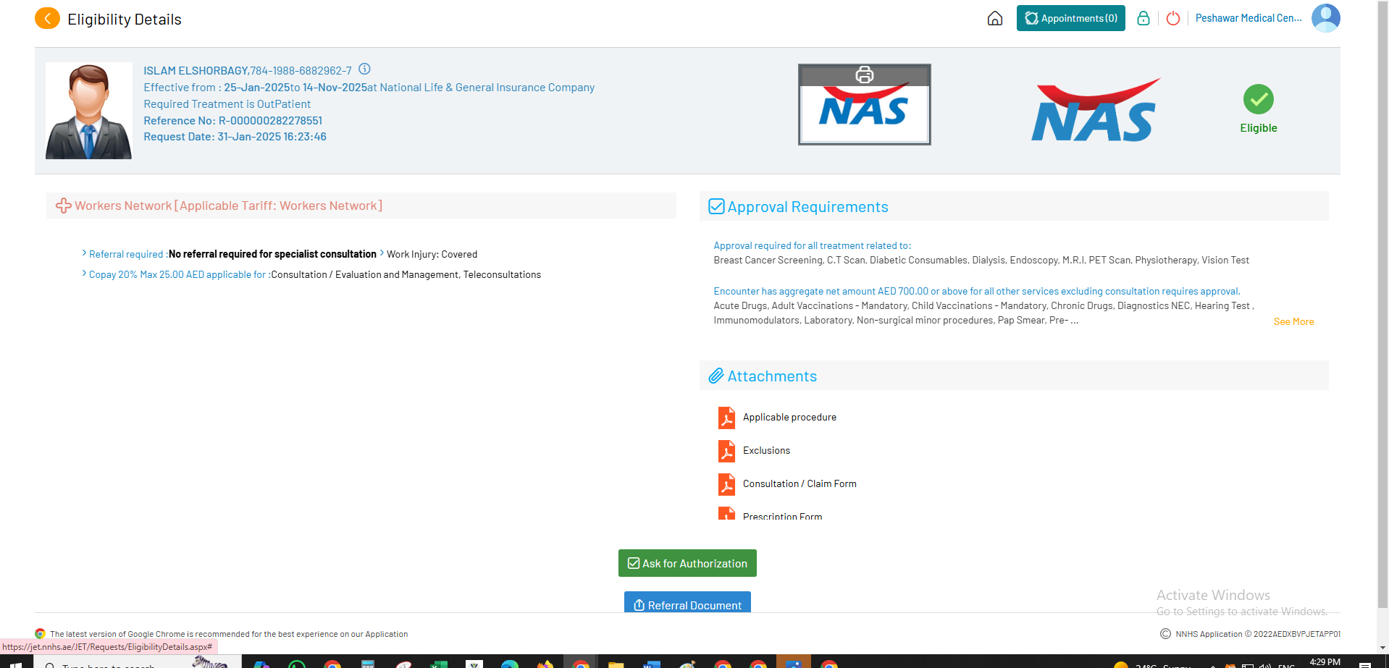Image resolution: width=1389 pixels, height=668 pixels.
Task: Open the Consultation / Claim Form link
Action: click(800, 483)
